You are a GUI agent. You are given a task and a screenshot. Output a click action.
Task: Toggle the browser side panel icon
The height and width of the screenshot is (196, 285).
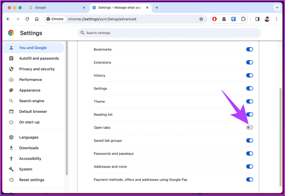tap(257, 19)
